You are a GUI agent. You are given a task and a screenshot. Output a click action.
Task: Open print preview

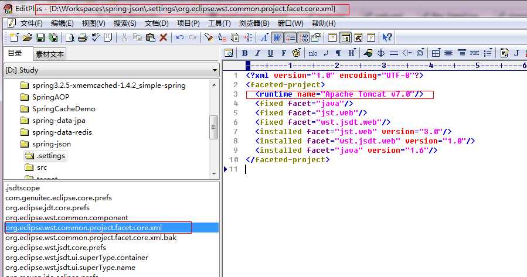pos(70,37)
